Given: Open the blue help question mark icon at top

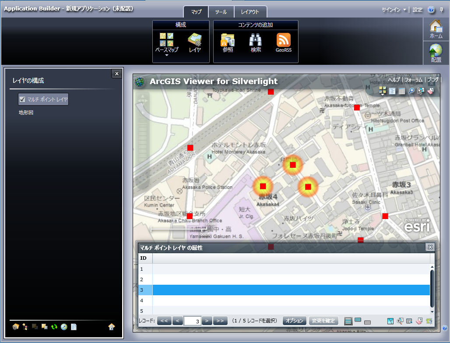Looking at the screenshot, I should click(431, 10).
